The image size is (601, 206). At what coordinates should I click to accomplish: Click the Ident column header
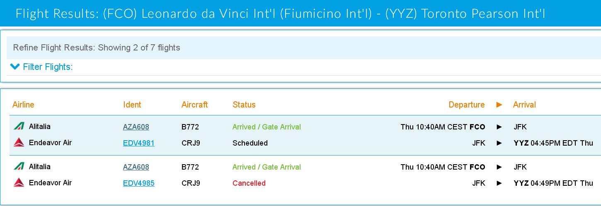click(x=132, y=105)
